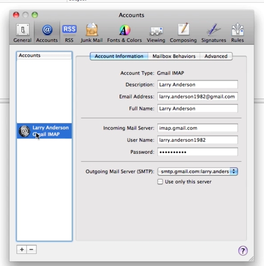Click the Full Name field
264x266 pixels.
tap(197, 109)
